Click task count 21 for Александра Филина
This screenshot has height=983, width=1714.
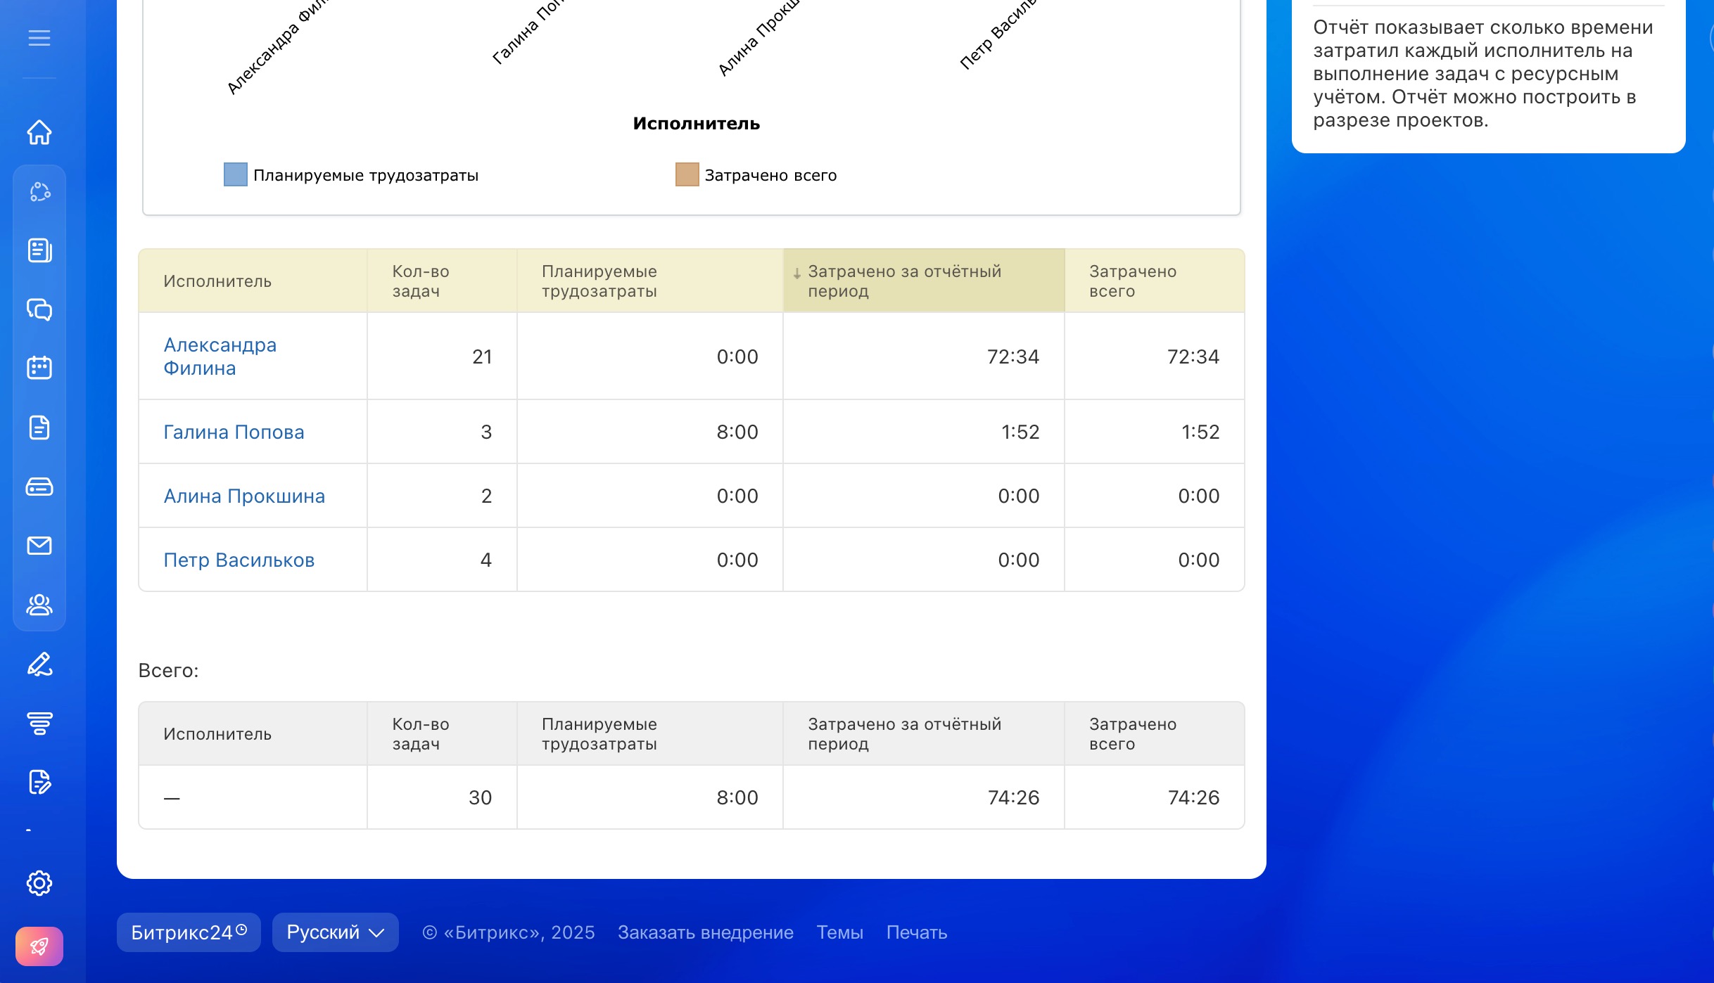coord(482,356)
